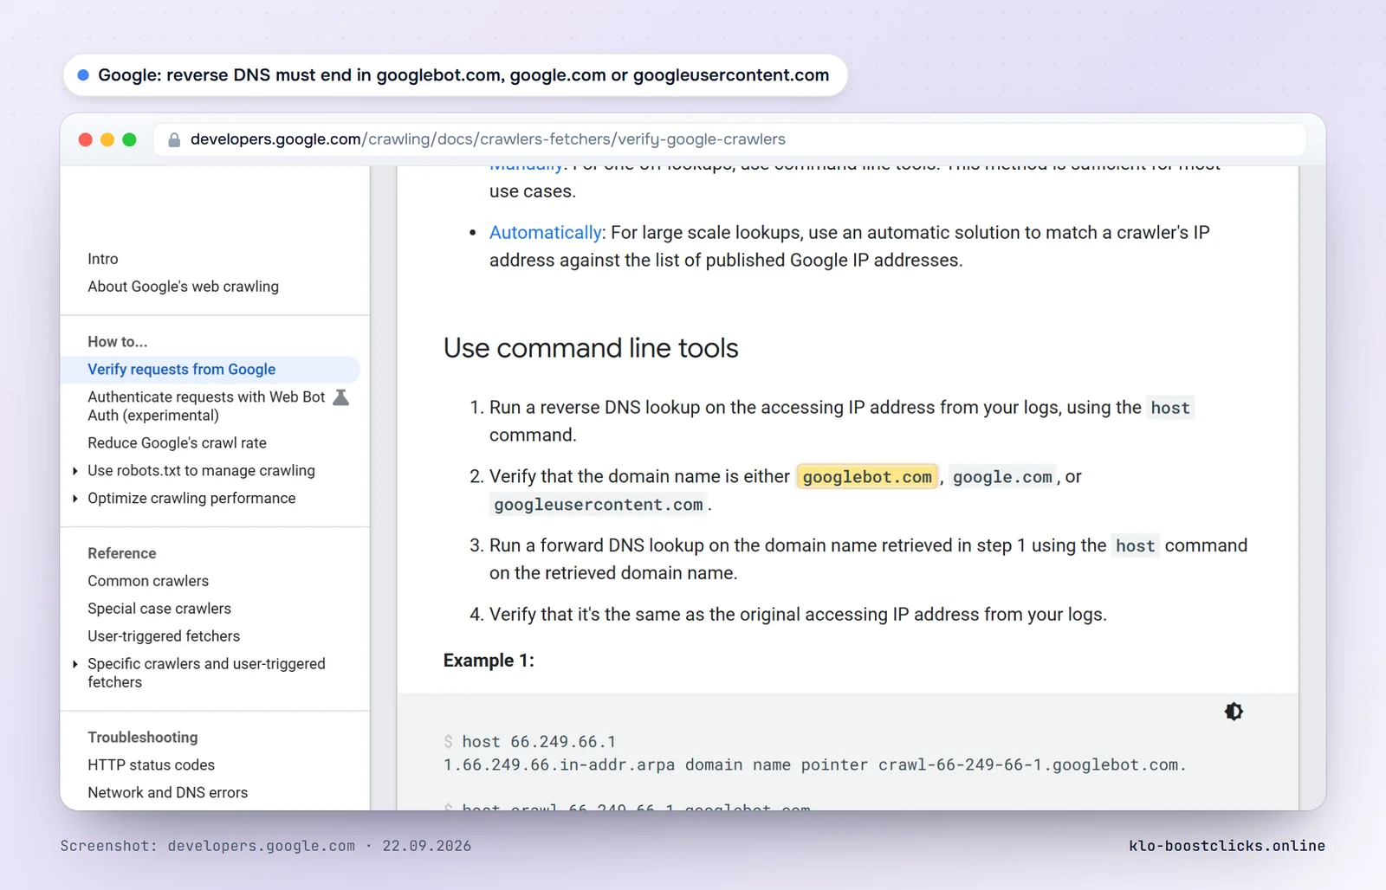Click the 'Troubleshooting' sidebar section heading

pyautogui.click(x=143, y=738)
